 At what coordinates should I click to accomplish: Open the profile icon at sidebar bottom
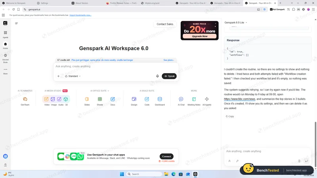6,165
